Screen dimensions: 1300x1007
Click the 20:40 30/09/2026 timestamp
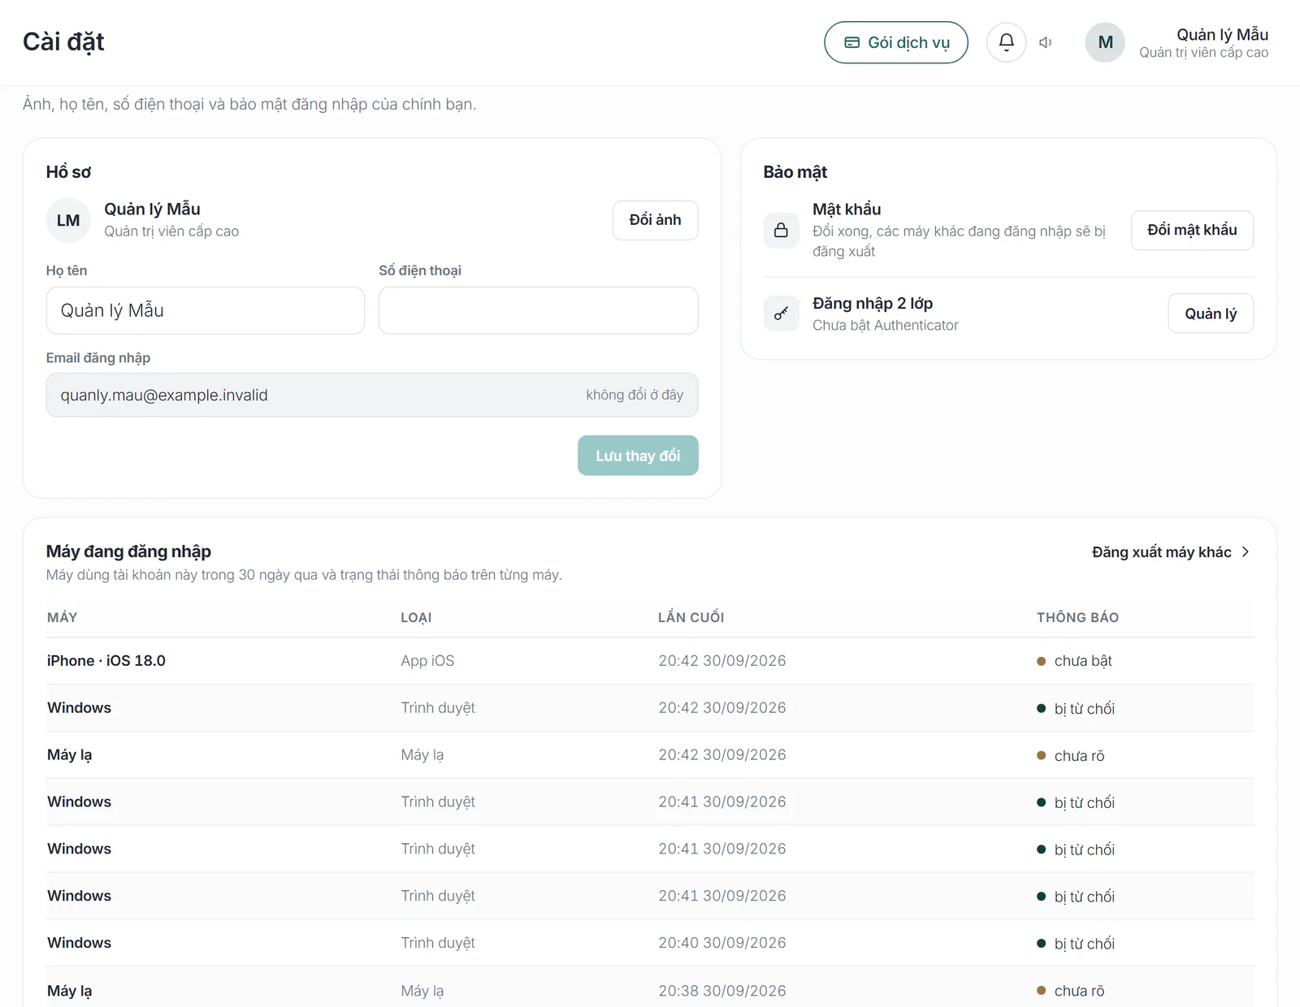click(x=722, y=943)
